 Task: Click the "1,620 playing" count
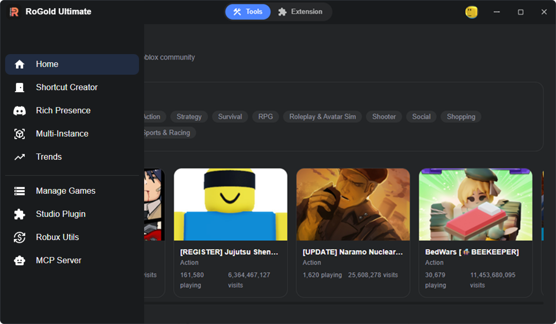tap(322, 275)
